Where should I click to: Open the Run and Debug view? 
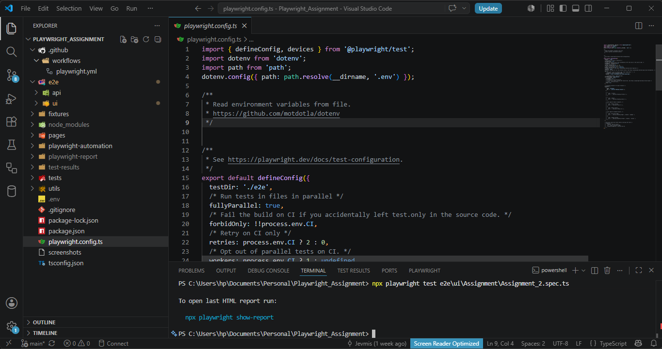(x=11, y=98)
